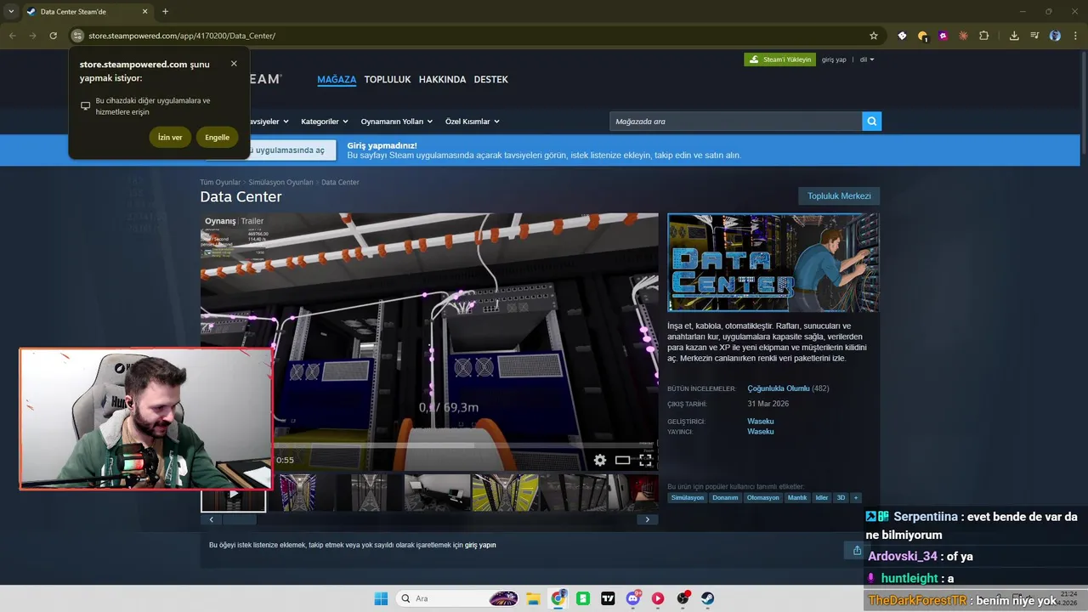
Task: Click the blue store search icon
Action: pos(871,122)
